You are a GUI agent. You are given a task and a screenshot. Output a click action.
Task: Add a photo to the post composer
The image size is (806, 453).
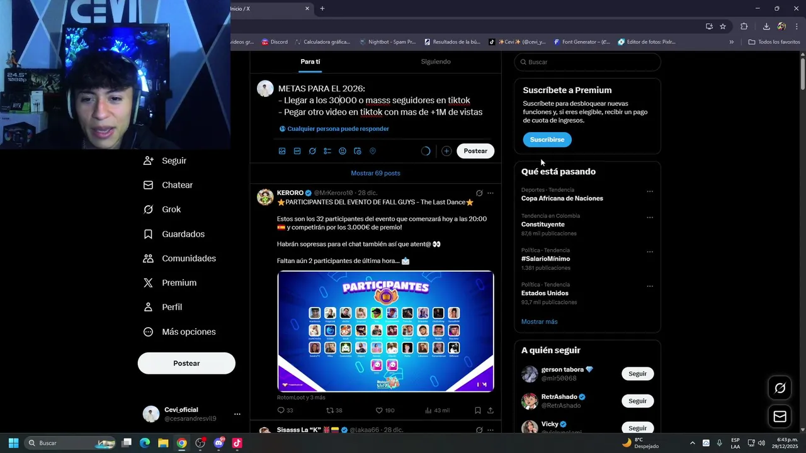click(282, 151)
